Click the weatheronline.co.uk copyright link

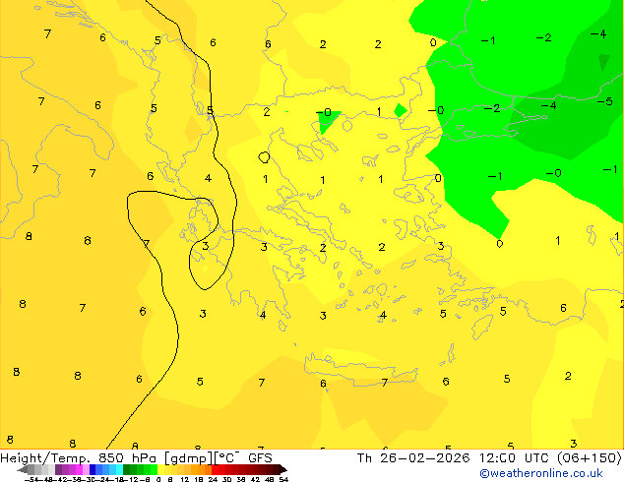pyautogui.click(x=541, y=473)
